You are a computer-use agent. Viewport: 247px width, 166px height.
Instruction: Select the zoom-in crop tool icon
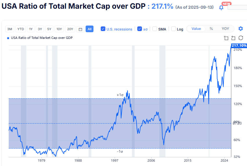(226, 38)
